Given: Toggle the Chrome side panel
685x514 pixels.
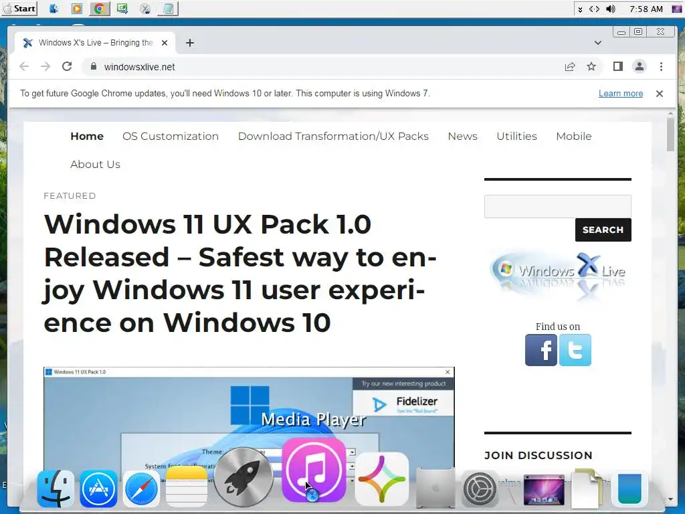Looking at the screenshot, I should point(617,66).
